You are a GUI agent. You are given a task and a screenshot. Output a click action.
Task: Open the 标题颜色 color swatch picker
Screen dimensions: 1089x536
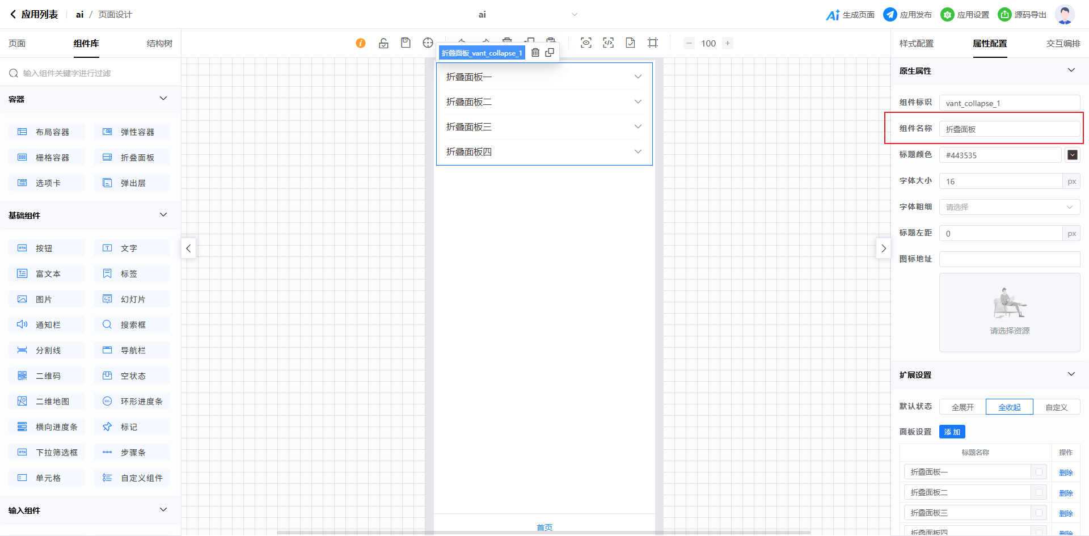pos(1072,155)
